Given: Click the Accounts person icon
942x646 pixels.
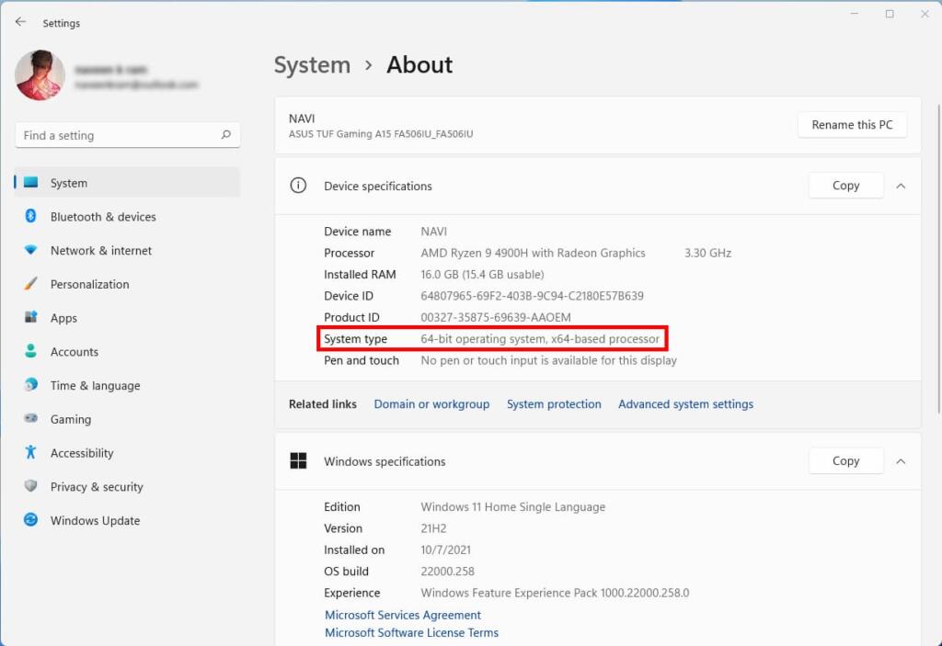Looking at the screenshot, I should (30, 351).
